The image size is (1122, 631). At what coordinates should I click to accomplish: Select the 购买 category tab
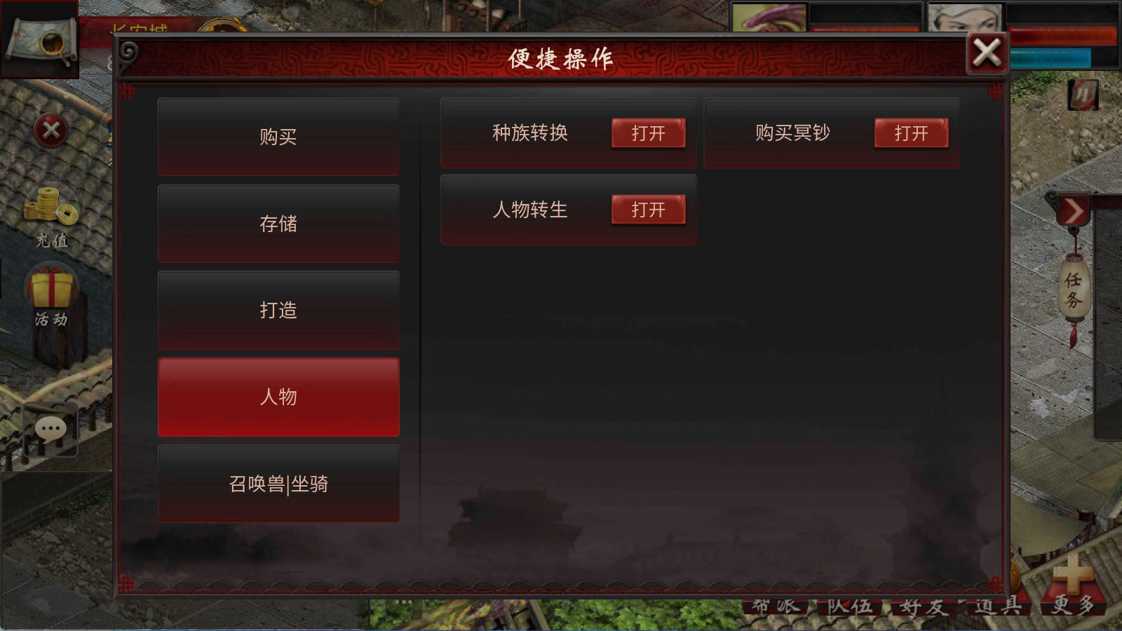pos(278,137)
